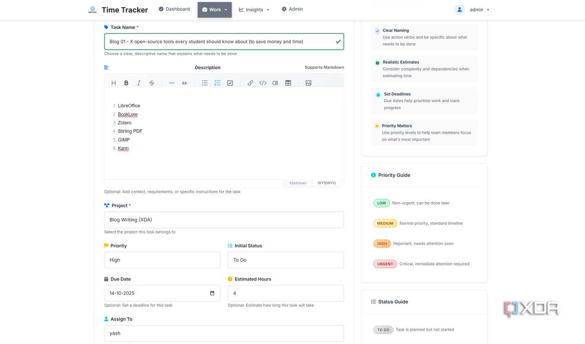Go to the Dashboard page
Image resolution: width=585 pixels, height=344 pixels.
coord(174,9)
